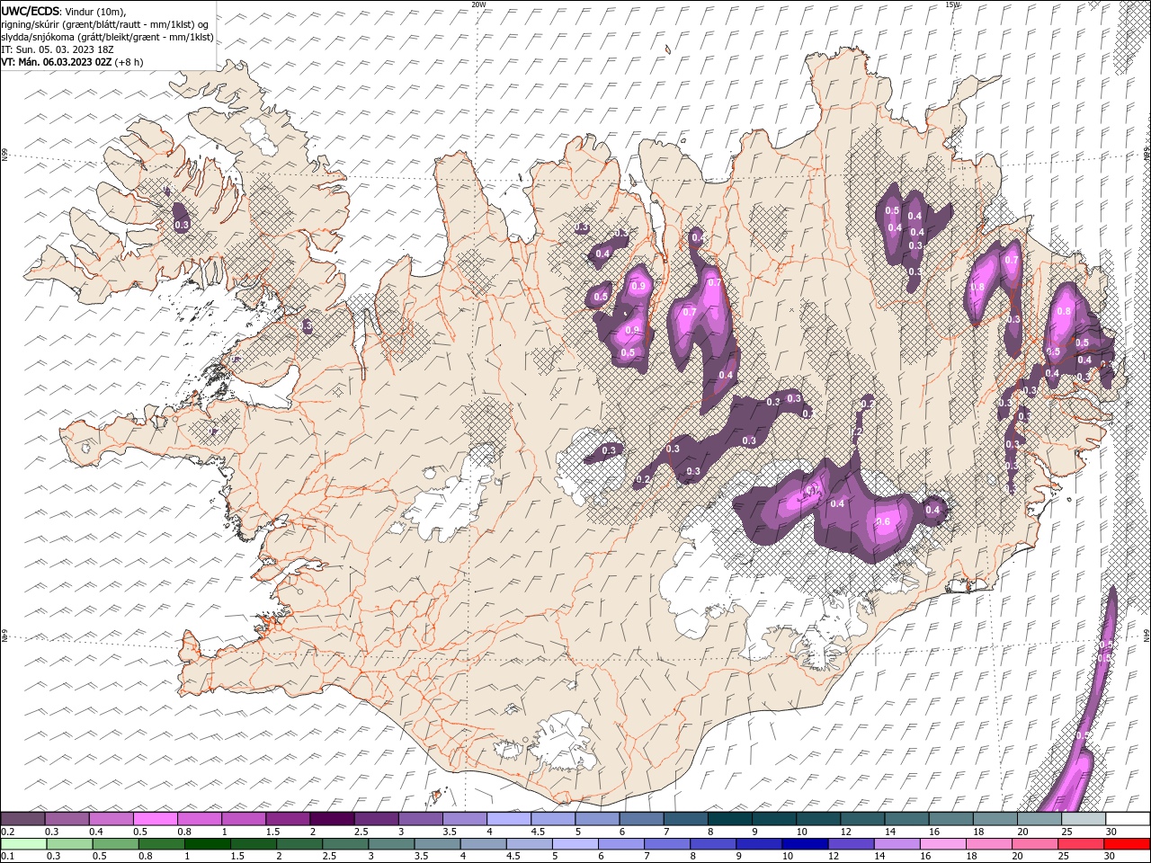Click the sleet/snow legend swatch for 0.2–0.3
The height and width of the screenshot is (863, 1151).
[23, 818]
